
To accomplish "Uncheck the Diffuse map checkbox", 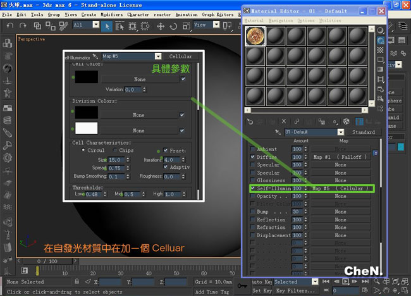I will coord(252,157).
